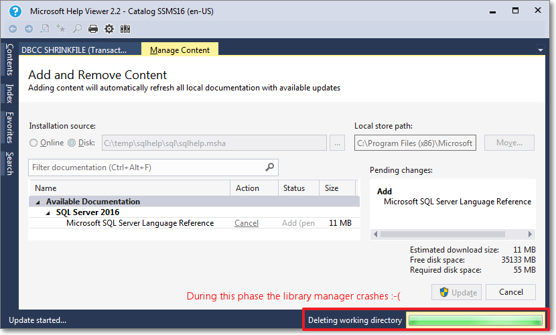Click the Filter documentation input field
Viewport: 556px width, 335px height.
coord(153,167)
